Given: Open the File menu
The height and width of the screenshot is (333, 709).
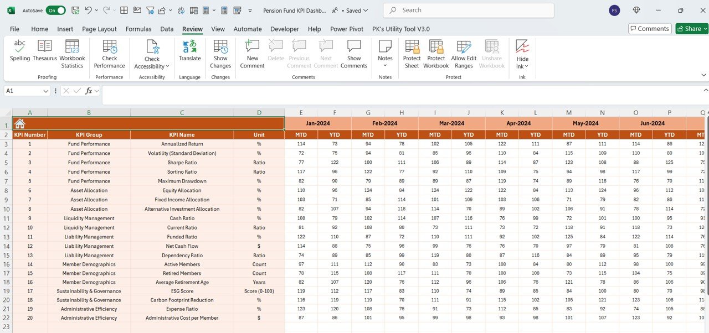Looking at the screenshot, I should click(14, 29).
